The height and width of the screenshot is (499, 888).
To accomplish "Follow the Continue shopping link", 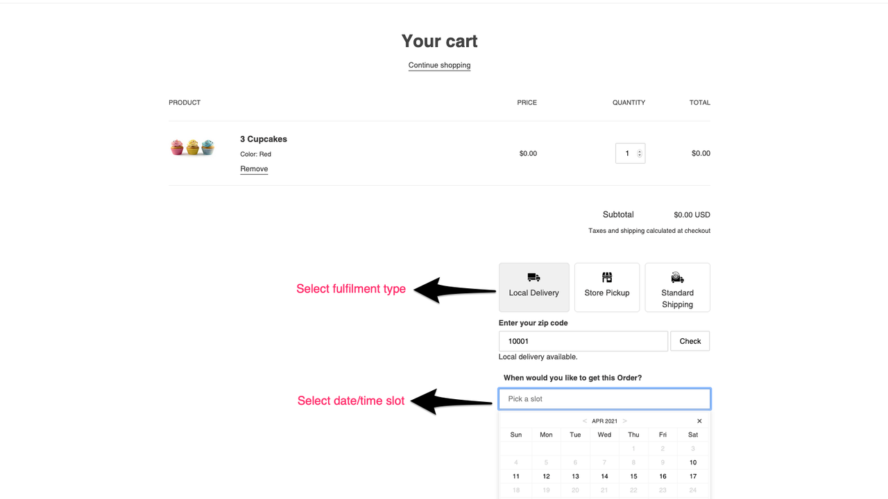I will tap(439, 65).
